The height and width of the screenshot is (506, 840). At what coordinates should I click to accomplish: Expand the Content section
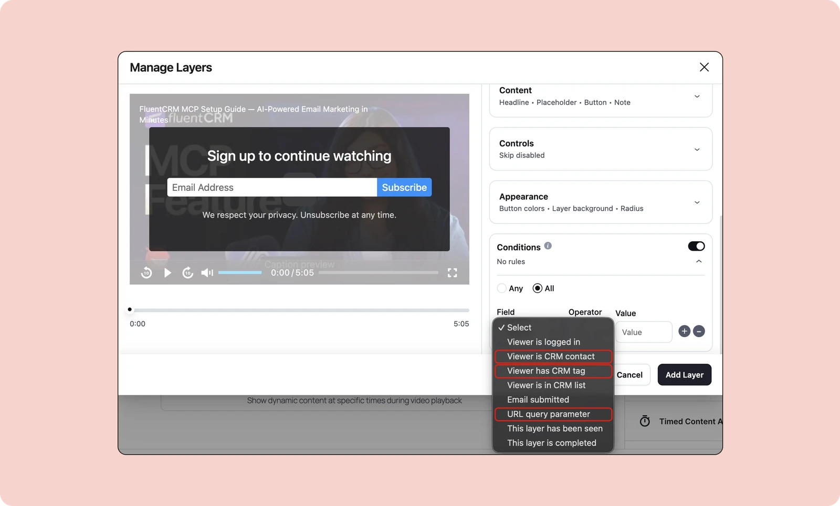point(697,96)
